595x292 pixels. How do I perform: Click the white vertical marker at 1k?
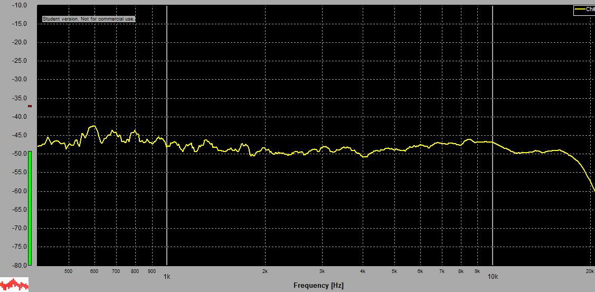coord(167,135)
